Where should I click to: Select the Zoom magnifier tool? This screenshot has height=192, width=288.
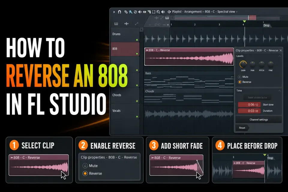(158, 12)
